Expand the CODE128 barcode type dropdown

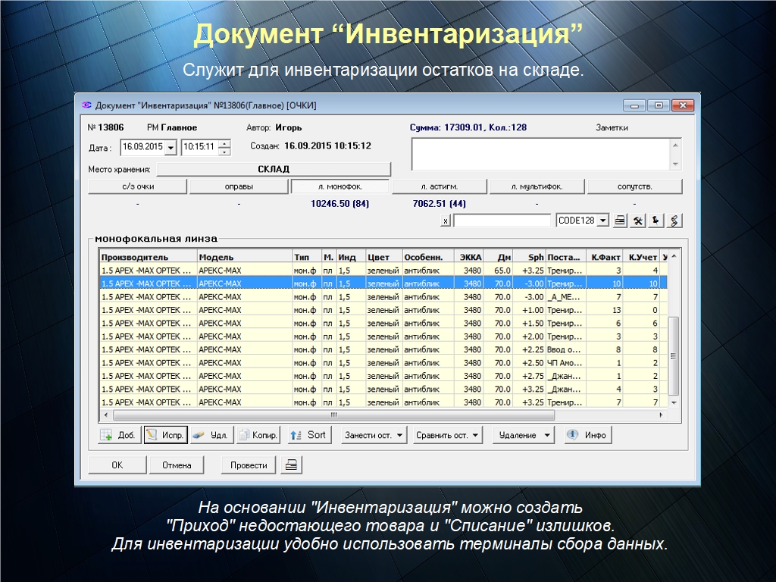pos(603,221)
